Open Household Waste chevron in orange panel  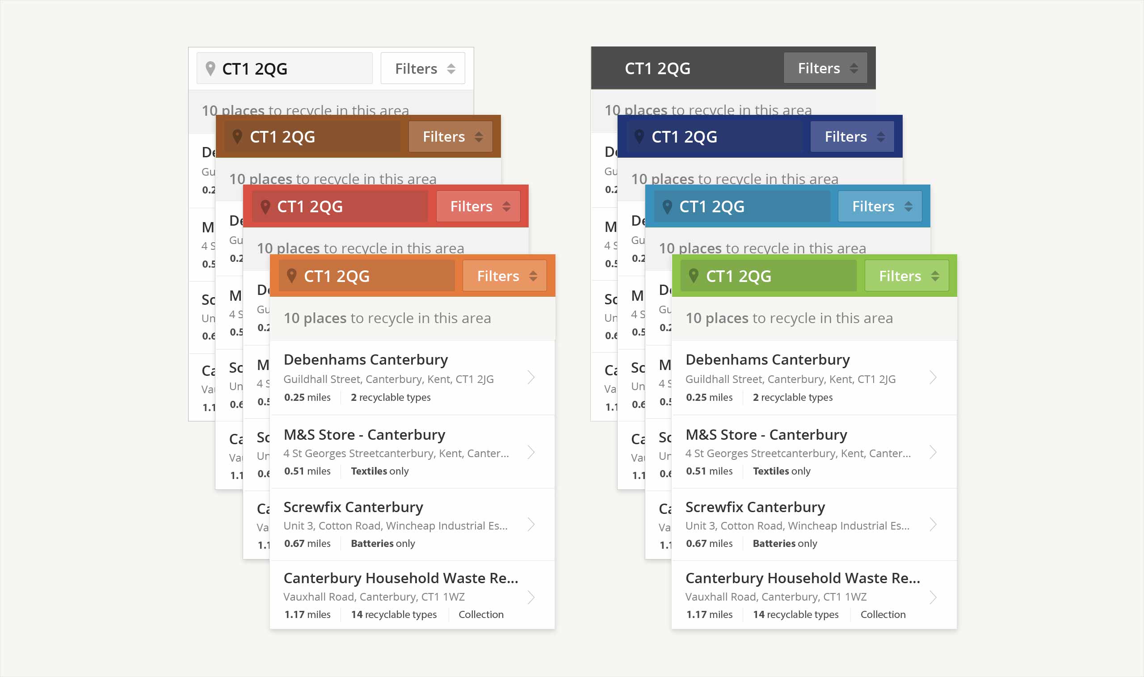(x=531, y=597)
